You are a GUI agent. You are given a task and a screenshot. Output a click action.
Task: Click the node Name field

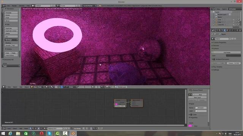coord(201,108)
